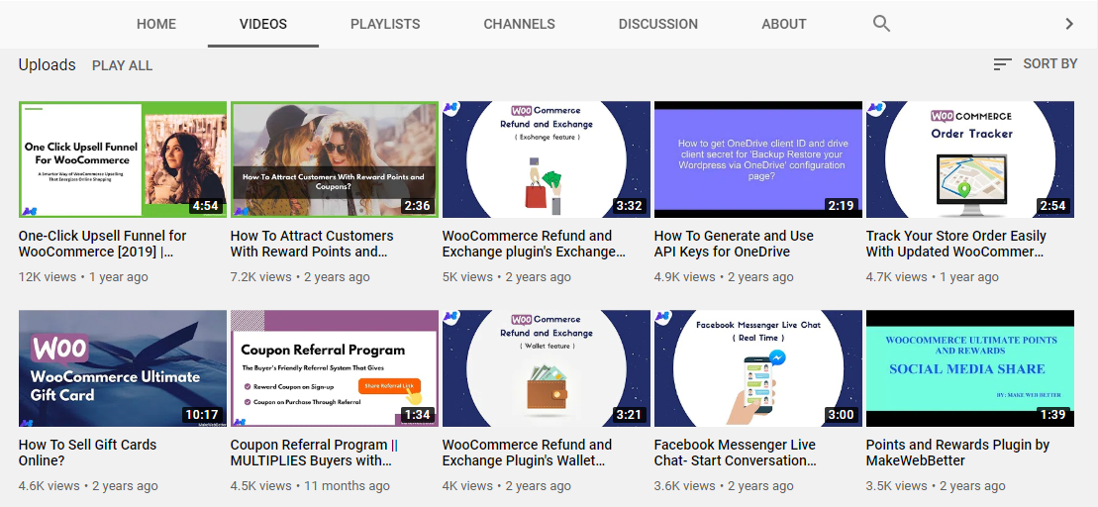Viewport: 1098px width, 507px height.
Task: Click title How To Attract Customers With Reward Points
Action: coord(312,244)
